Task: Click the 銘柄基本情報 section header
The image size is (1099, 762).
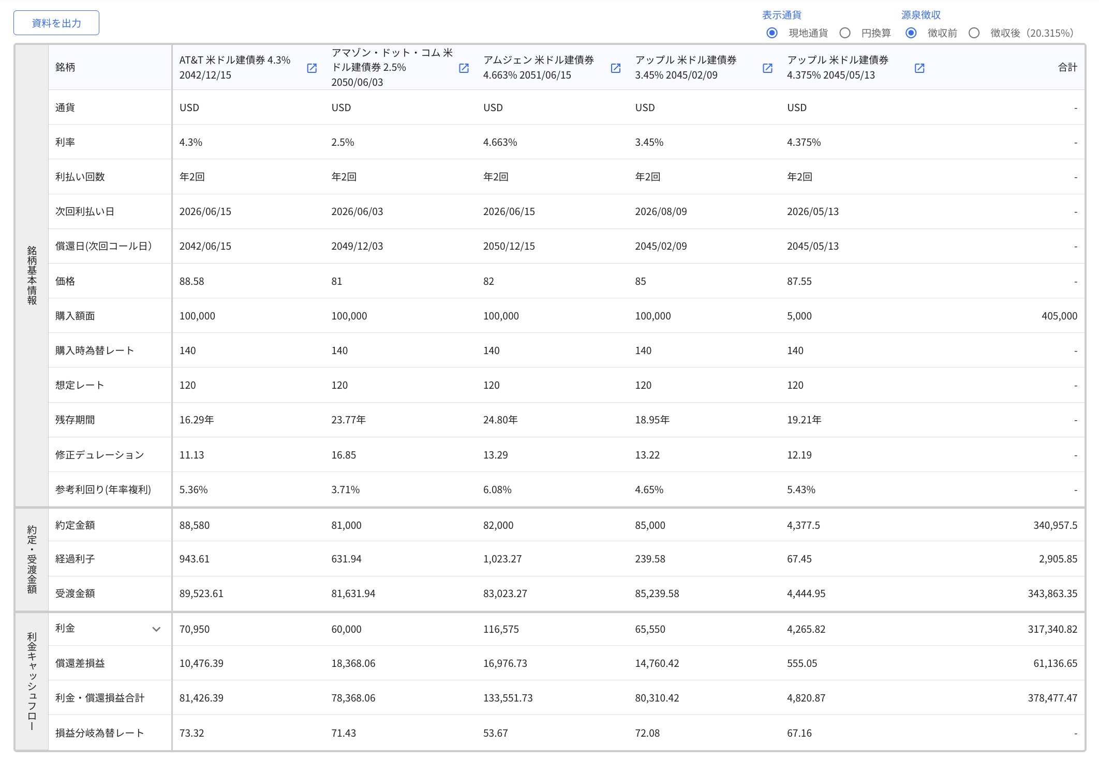Action: click(32, 275)
